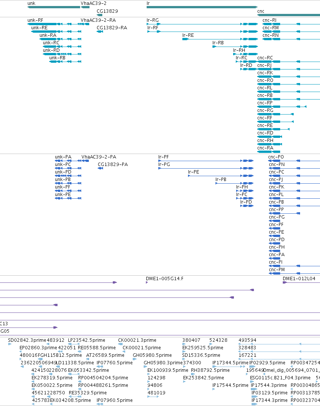Select transcript cnc-RC
320x406 pixels.
(x=289, y=62)
